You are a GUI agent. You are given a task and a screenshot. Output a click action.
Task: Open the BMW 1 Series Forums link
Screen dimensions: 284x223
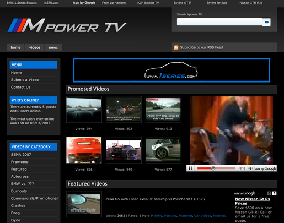coord(22,3)
